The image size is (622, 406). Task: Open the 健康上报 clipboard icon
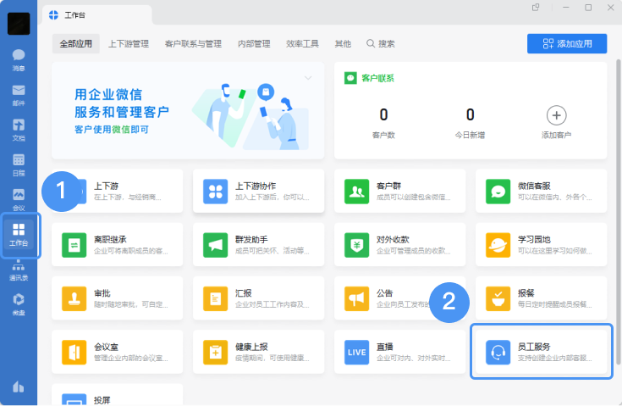click(216, 353)
